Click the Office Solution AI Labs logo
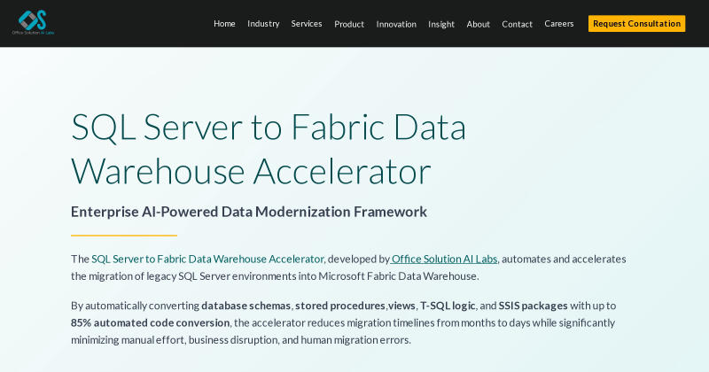The width and height of the screenshot is (709, 372). 33,23
